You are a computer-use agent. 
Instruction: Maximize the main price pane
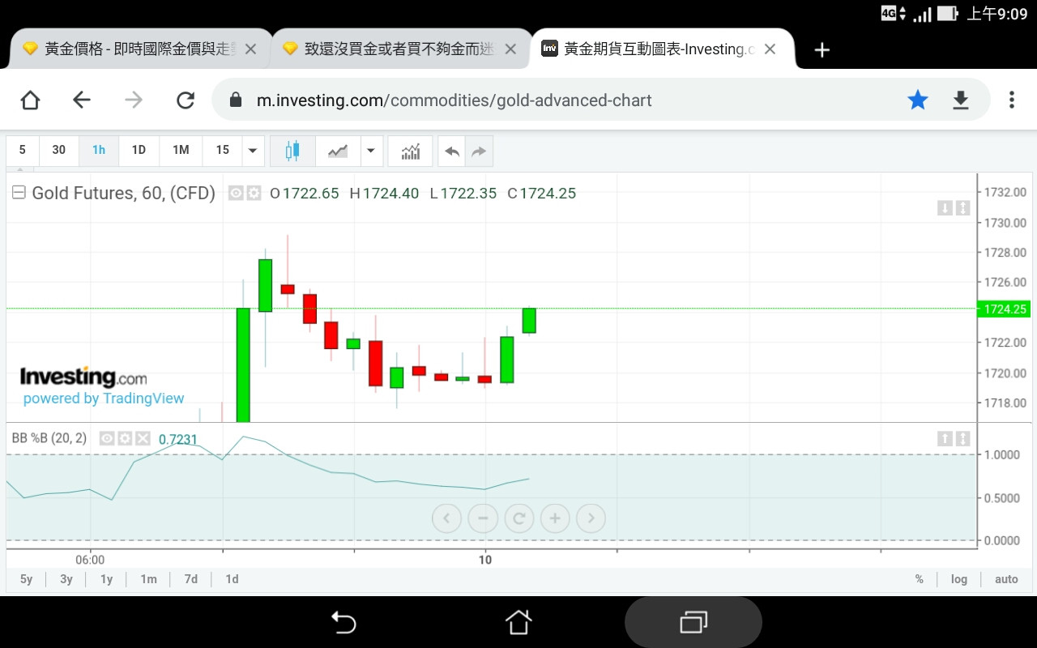tap(962, 208)
